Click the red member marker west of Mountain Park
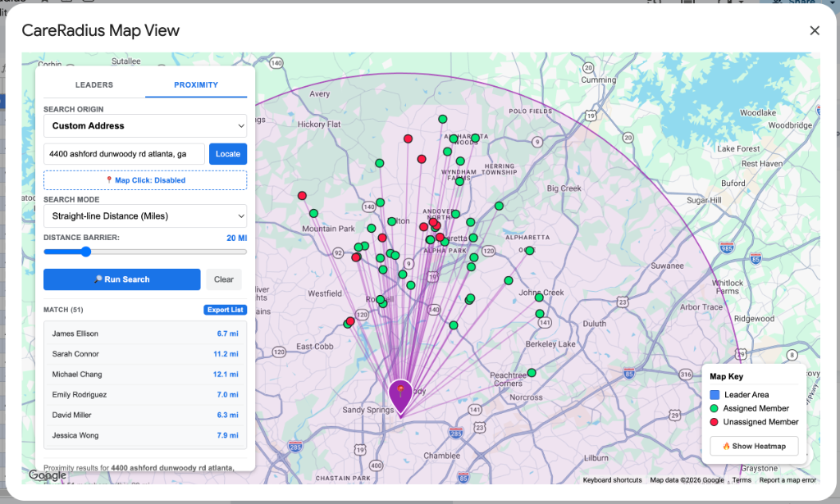Viewport: 840px width, 504px height. point(302,196)
